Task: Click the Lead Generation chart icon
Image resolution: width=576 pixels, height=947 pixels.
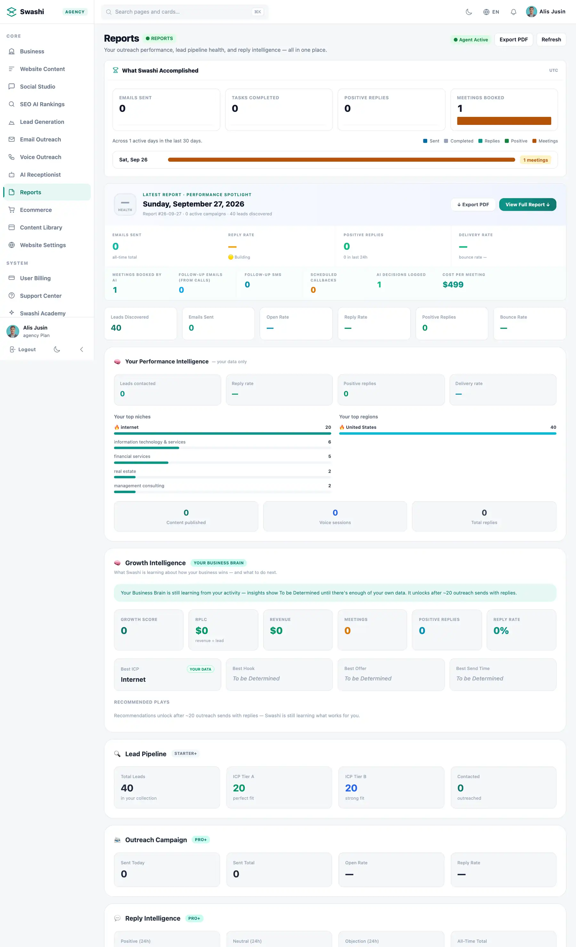Action: (12, 122)
